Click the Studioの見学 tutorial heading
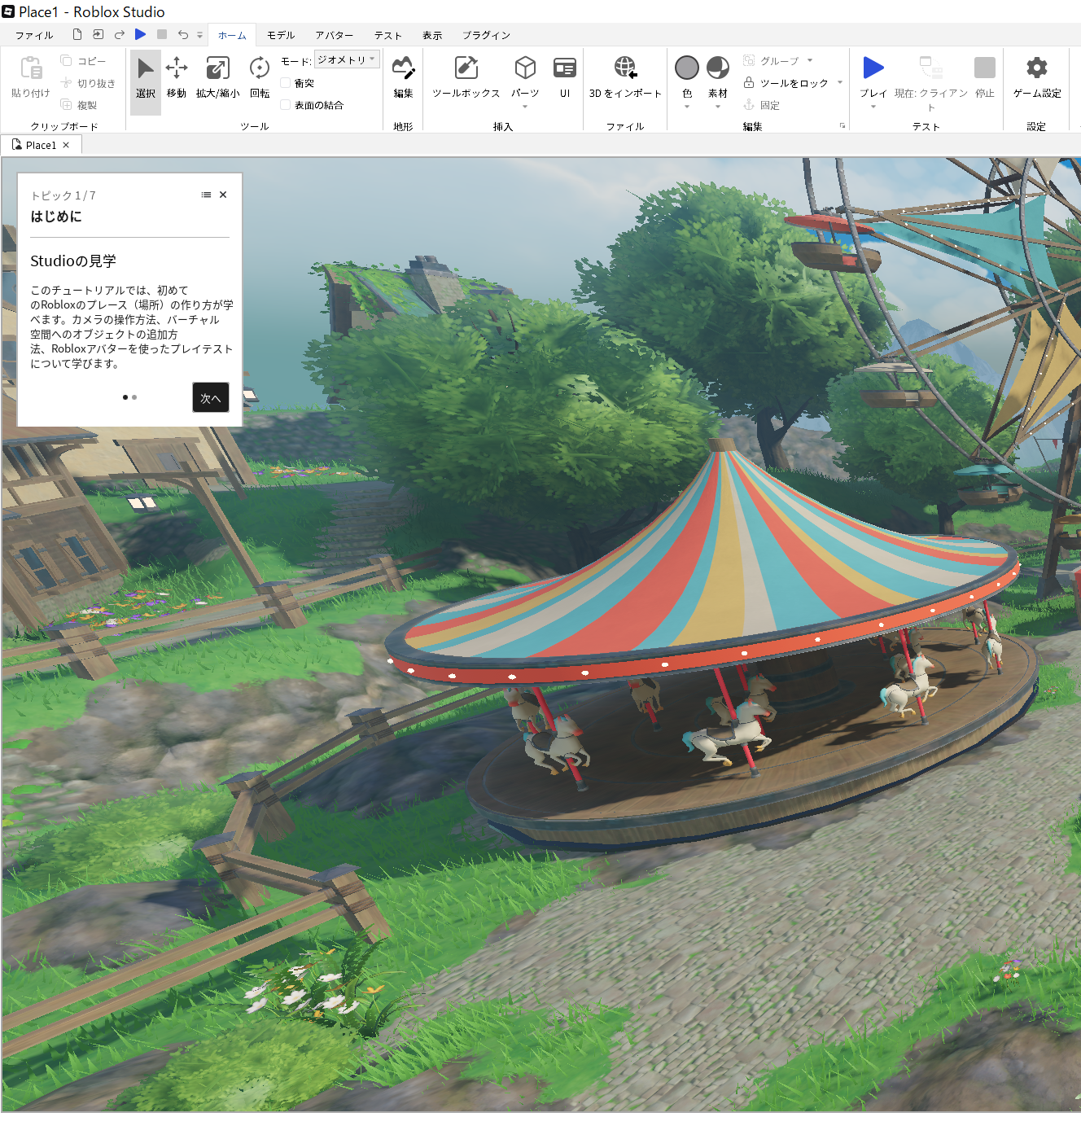The image size is (1081, 1139). (x=73, y=261)
